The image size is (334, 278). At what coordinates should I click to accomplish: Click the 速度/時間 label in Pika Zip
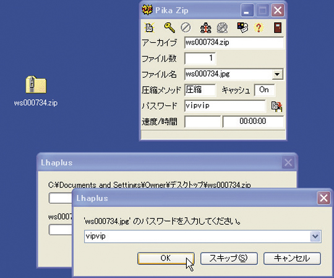coord(160,122)
